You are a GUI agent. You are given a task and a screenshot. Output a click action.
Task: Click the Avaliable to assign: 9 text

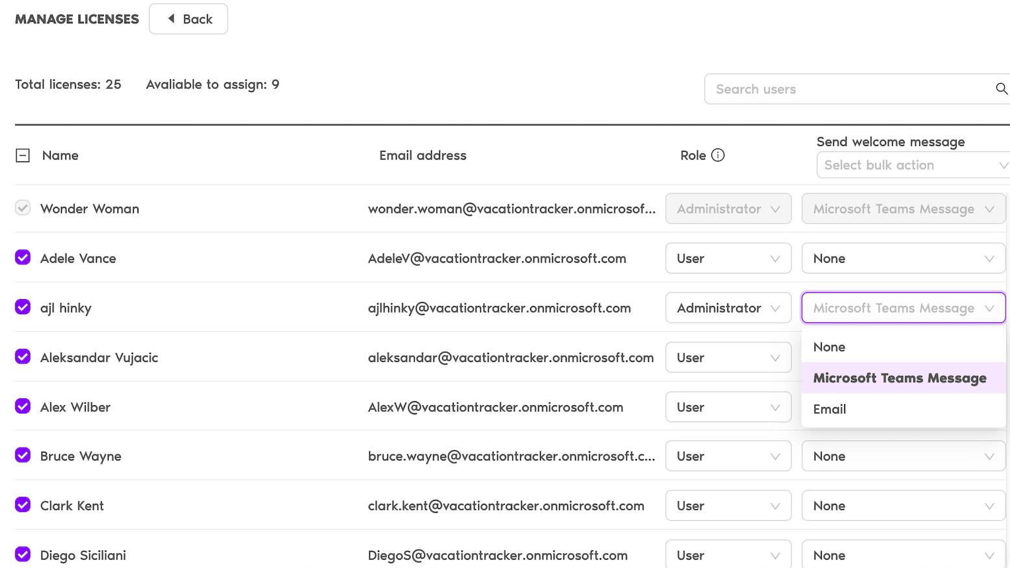[213, 84]
